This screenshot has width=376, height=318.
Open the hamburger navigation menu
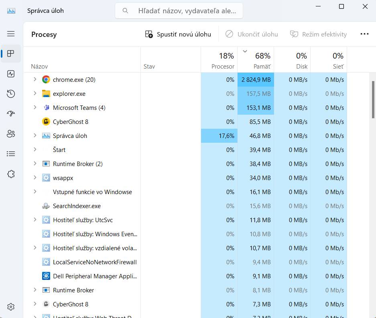coord(11,34)
